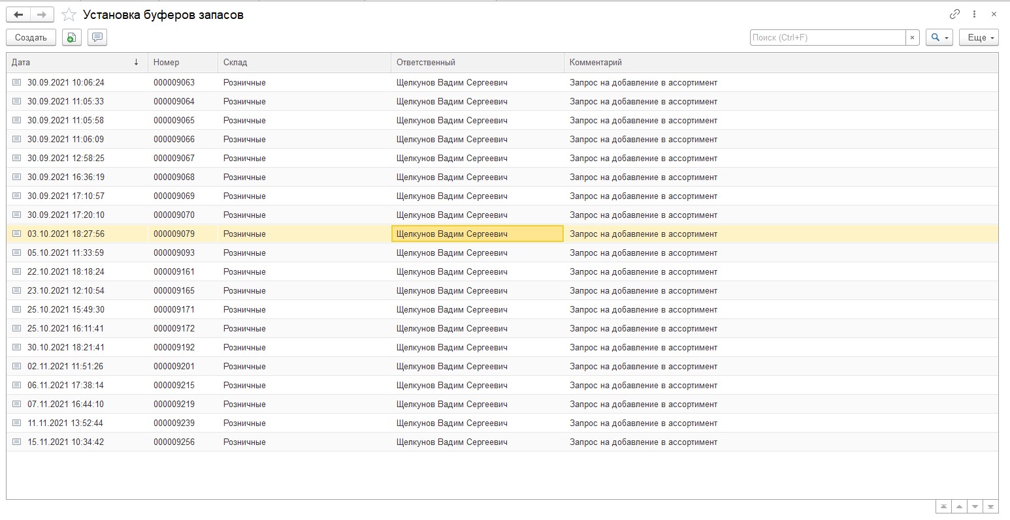Get link to this list (chain icon)
This screenshot has height=520, width=1010.
click(x=954, y=14)
